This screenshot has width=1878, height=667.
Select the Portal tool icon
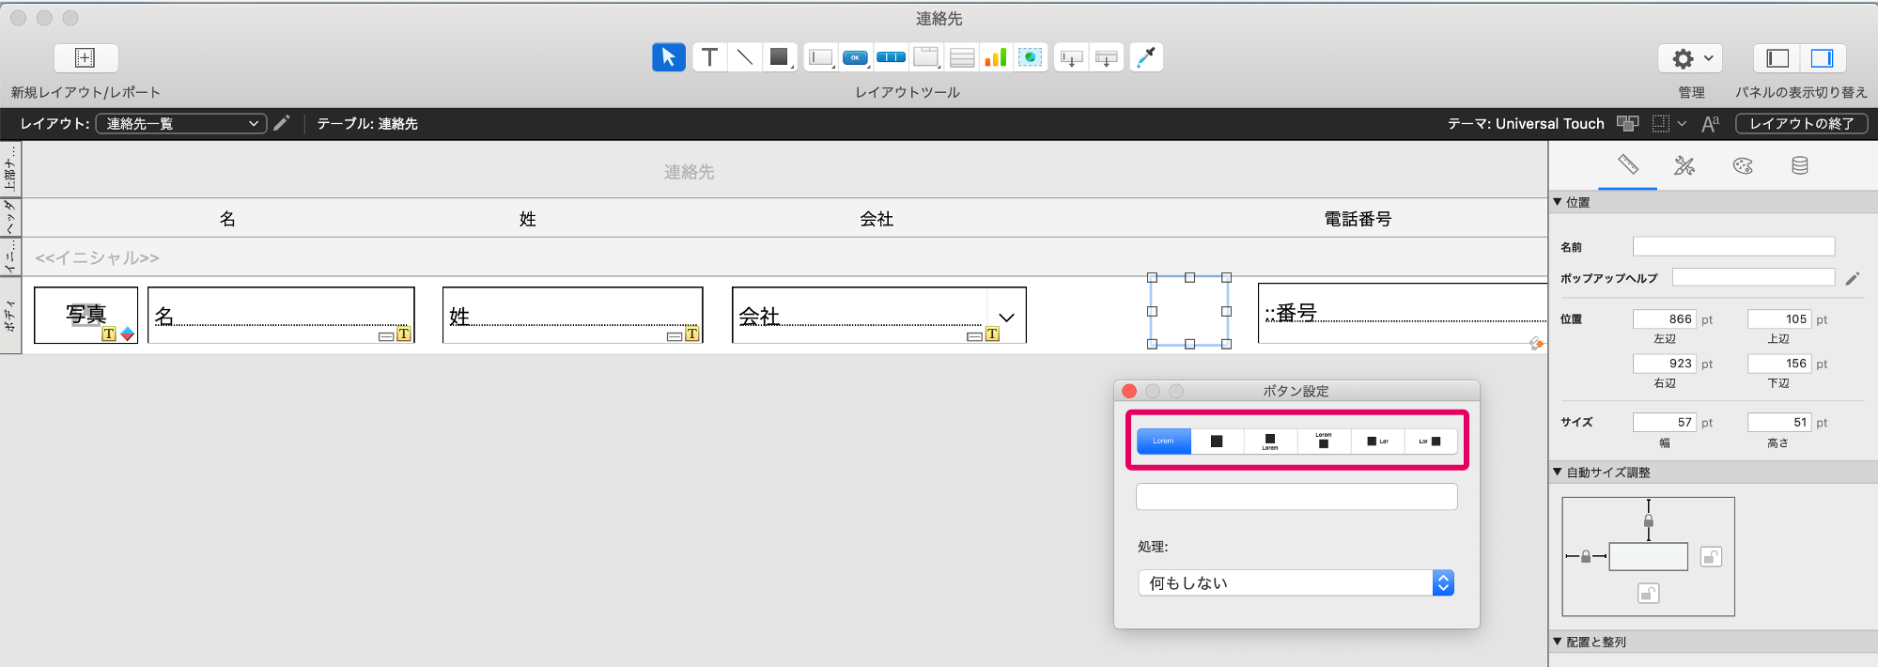tap(961, 57)
